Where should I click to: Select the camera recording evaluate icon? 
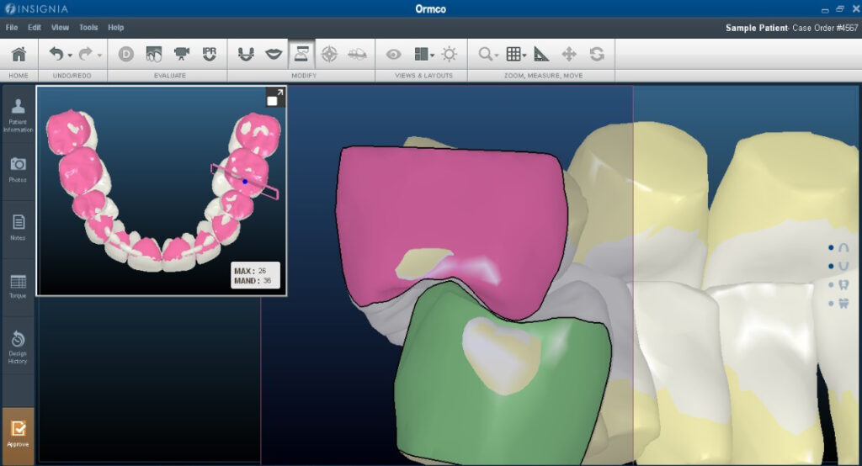pyautogui.click(x=182, y=55)
